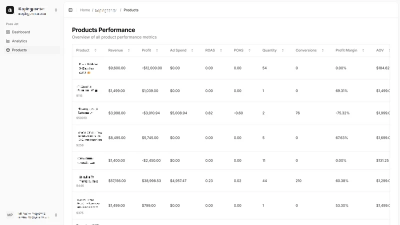This screenshot has height=225, width=400.
Task: Click the 69.31% profit margin cell
Action: (341, 91)
